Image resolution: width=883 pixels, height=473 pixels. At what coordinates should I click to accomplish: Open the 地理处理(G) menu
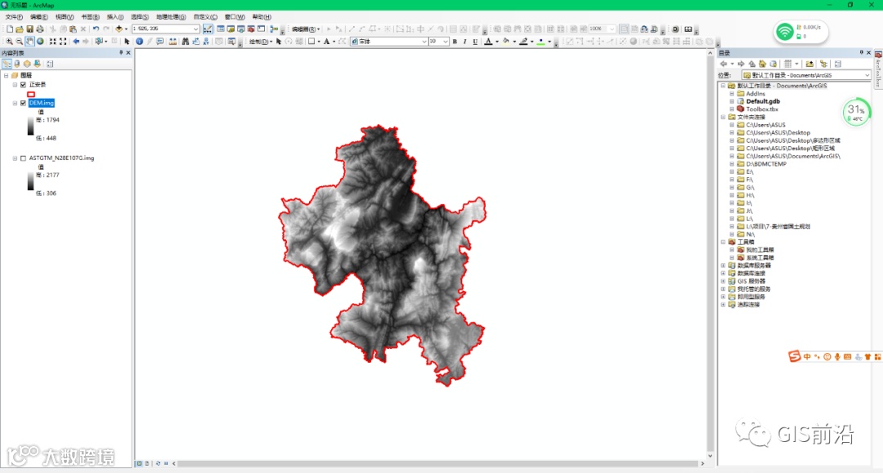171,16
